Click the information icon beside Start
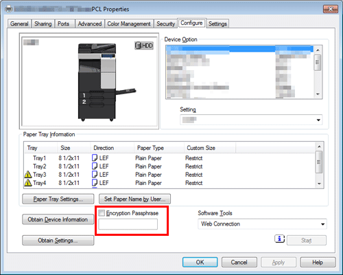Image resolution: width=343 pixels, height=275 pixels. coord(279,239)
